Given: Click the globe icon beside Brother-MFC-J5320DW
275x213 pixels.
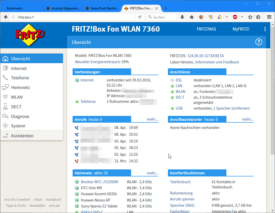Looking at the screenshot, I should [77, 182].
